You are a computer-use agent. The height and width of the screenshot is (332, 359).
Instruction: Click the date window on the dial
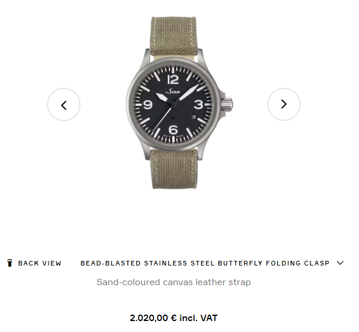pos(194,117)
